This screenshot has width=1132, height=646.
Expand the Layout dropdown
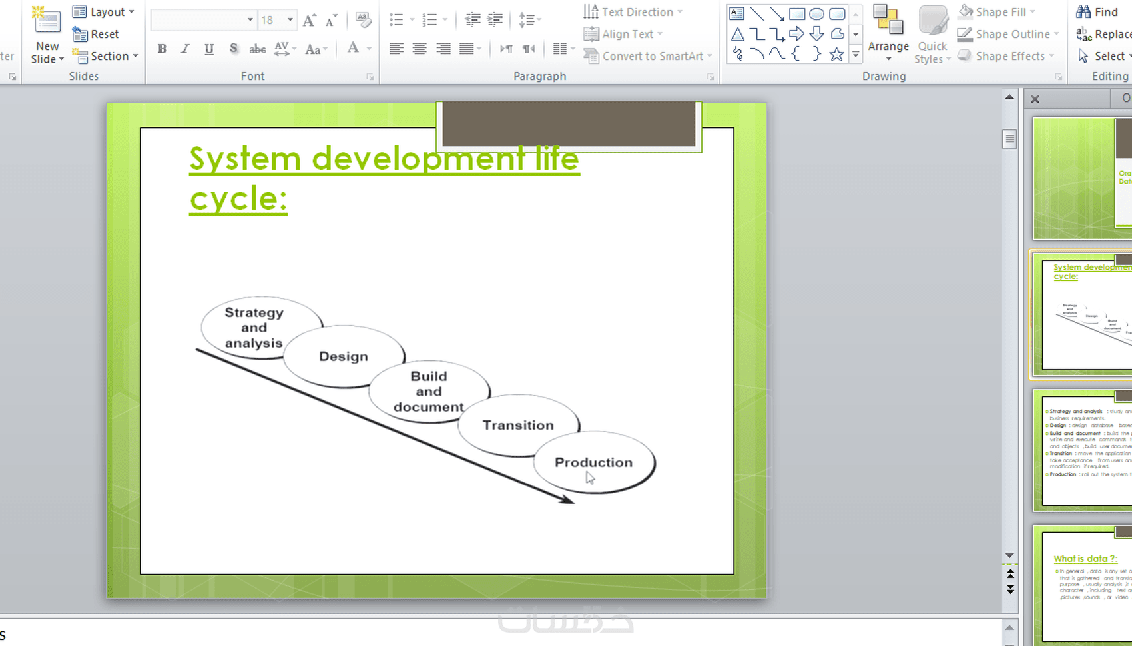coord(104,12)
